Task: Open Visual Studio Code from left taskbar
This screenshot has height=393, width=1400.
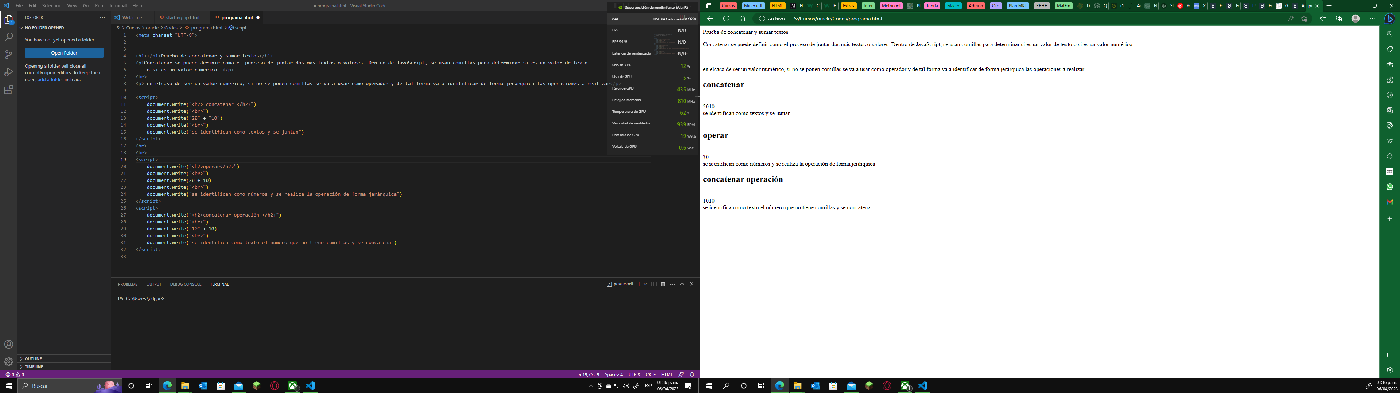Action: point(310,386)
